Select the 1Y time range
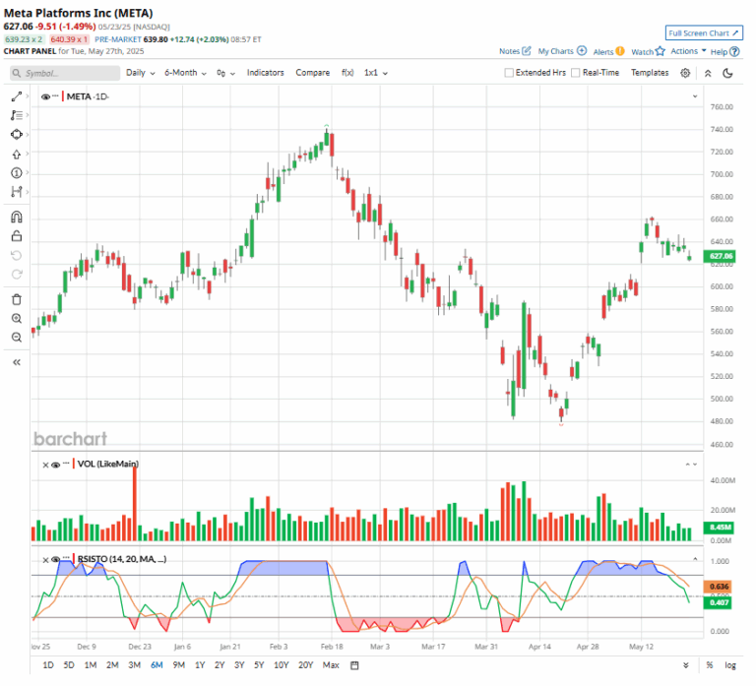The height and width of the screenshot is (686, 756). click(200, 665)
